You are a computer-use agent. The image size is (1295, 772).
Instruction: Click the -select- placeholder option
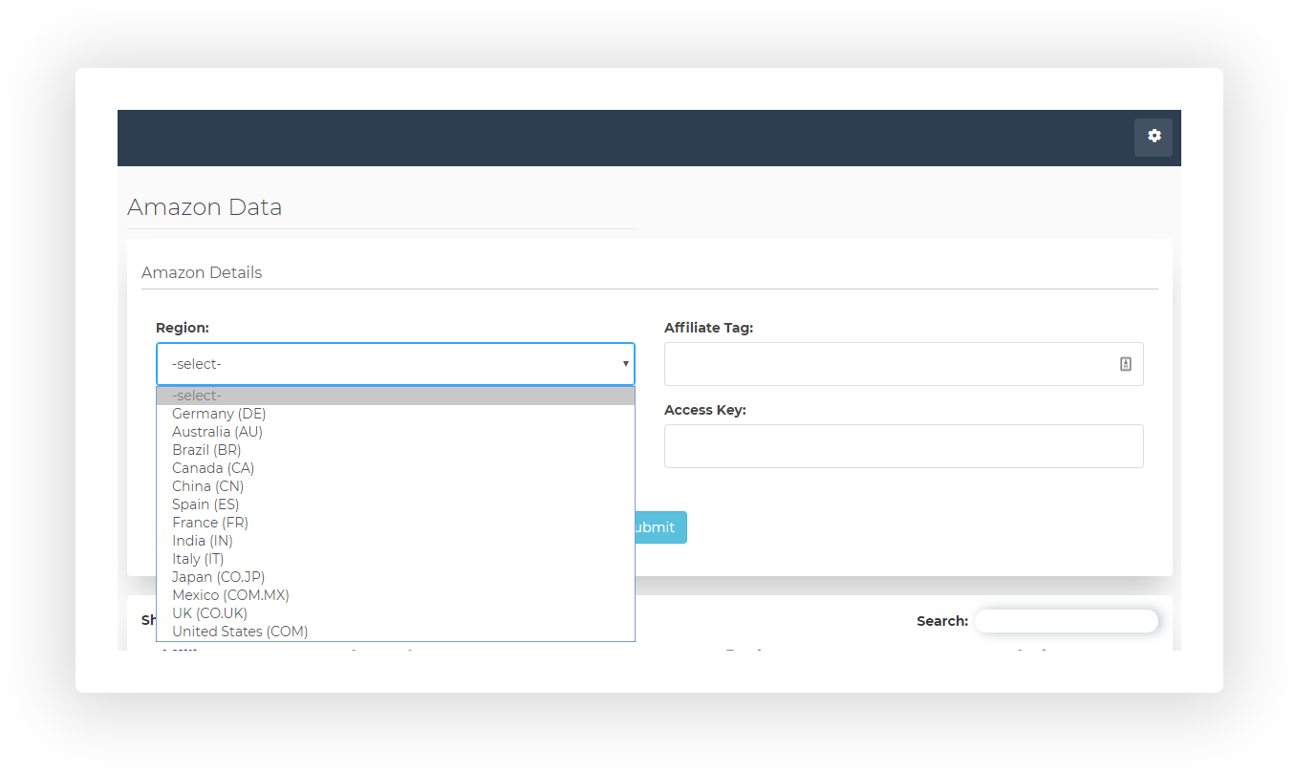pyautogui.click(x=197, y=396)
